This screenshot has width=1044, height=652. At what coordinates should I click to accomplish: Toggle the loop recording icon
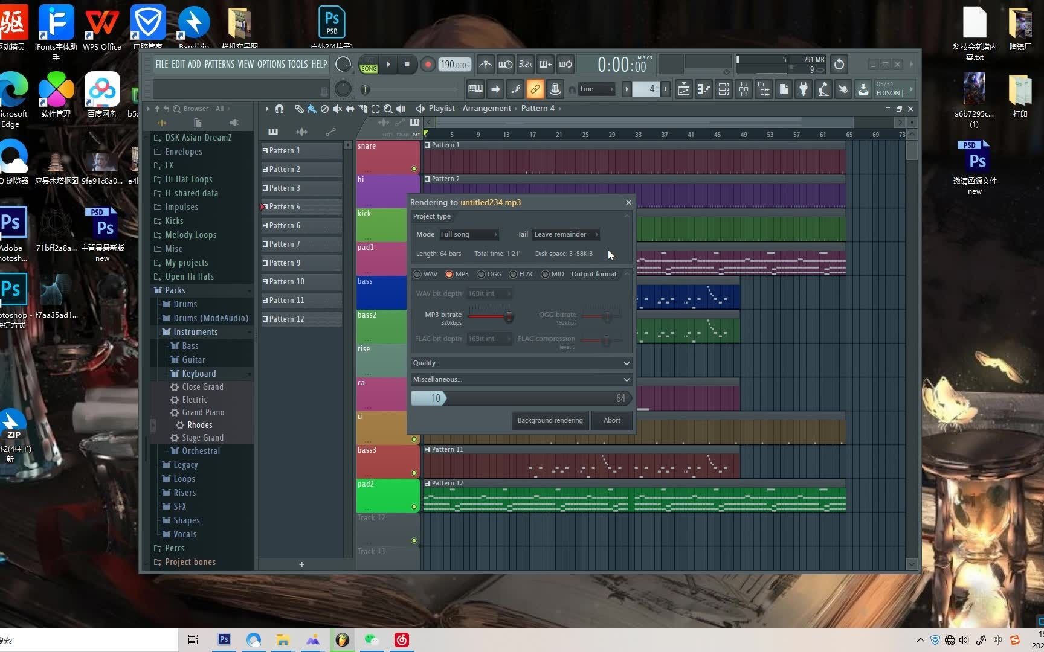point(565,64)
